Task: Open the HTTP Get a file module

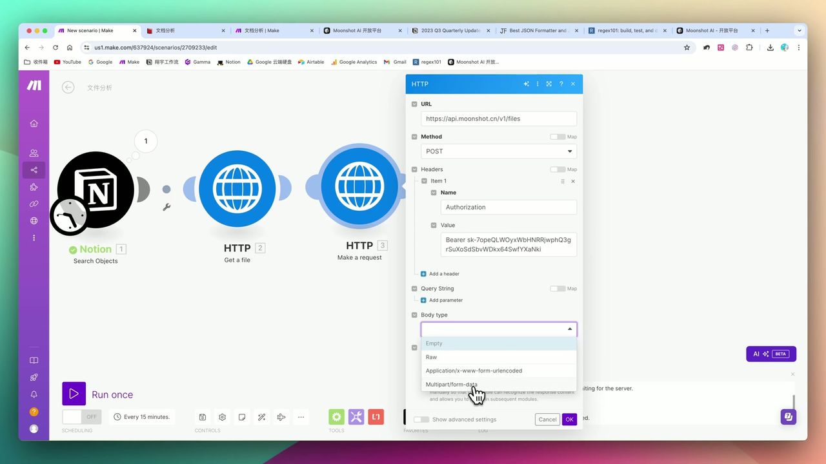Action: coord(237,189)
